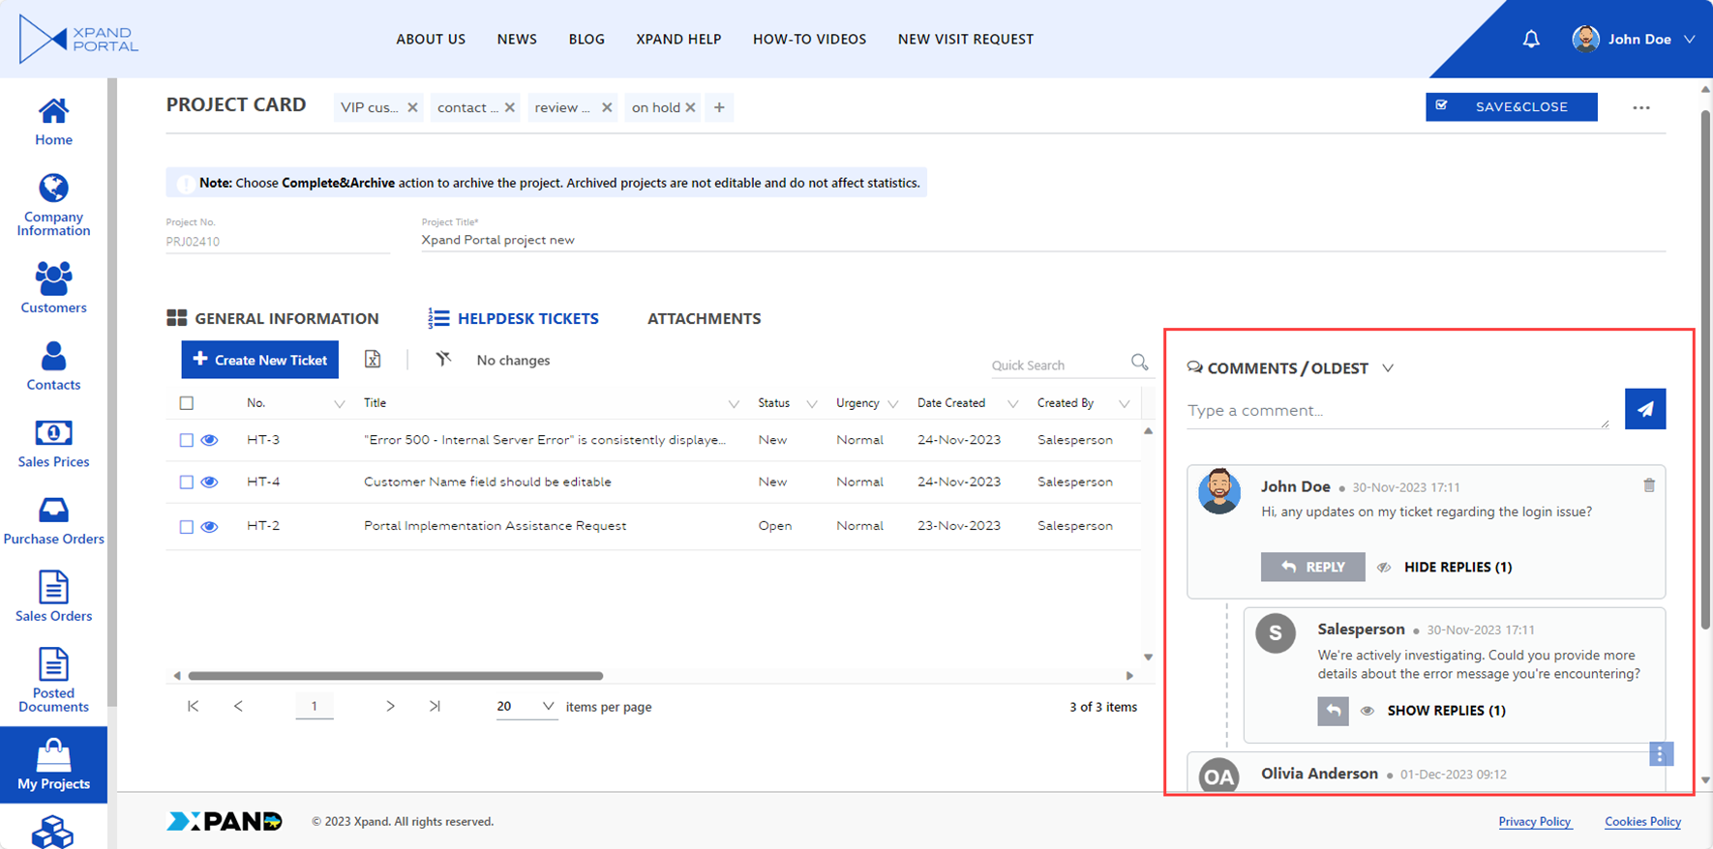
Task: View ticket HT-4 eye icon
Action: coord(209,482)
